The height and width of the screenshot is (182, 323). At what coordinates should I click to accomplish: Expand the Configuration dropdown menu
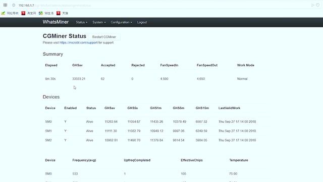121,22
